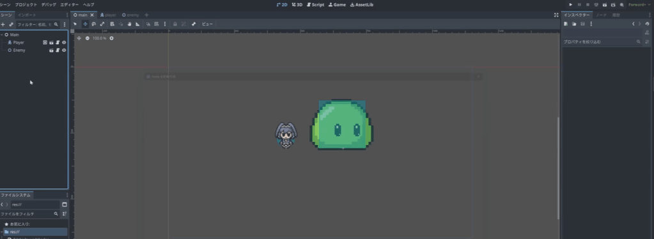
Task: Select the Pan hand tool
Action: [x=129, y=24]
